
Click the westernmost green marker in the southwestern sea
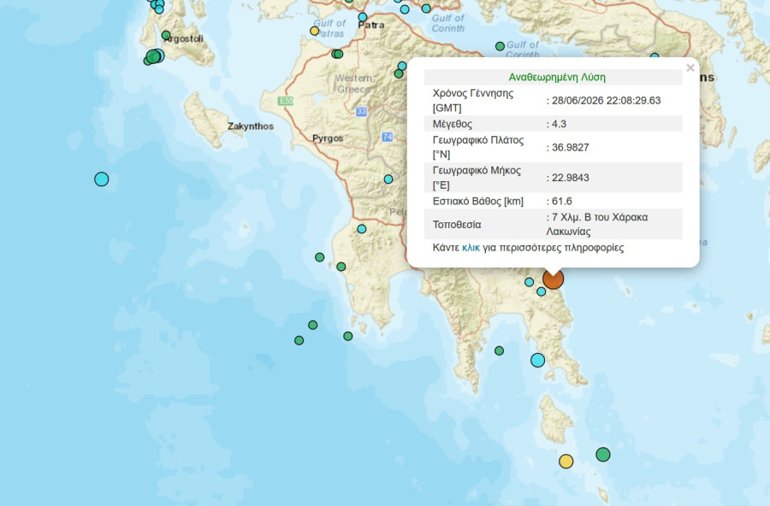(299, 340)
